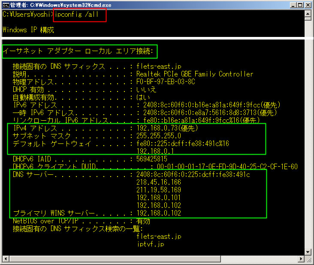
Task: Click the iptvf.jp suffix entry
Action: click(151, 244)
